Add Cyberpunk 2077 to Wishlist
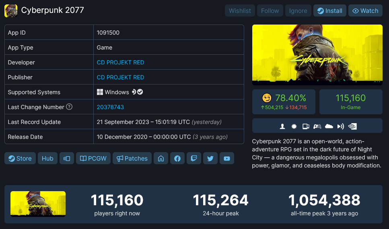 click(x=240, y=11)
